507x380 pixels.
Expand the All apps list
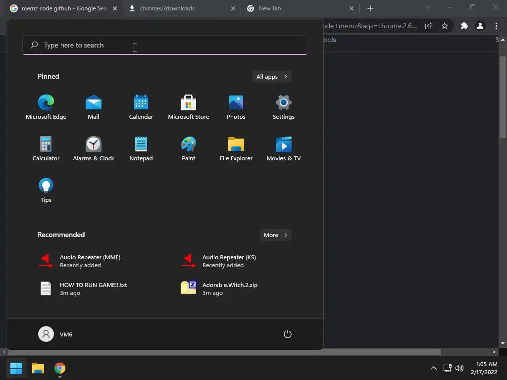tap(272, 77)
